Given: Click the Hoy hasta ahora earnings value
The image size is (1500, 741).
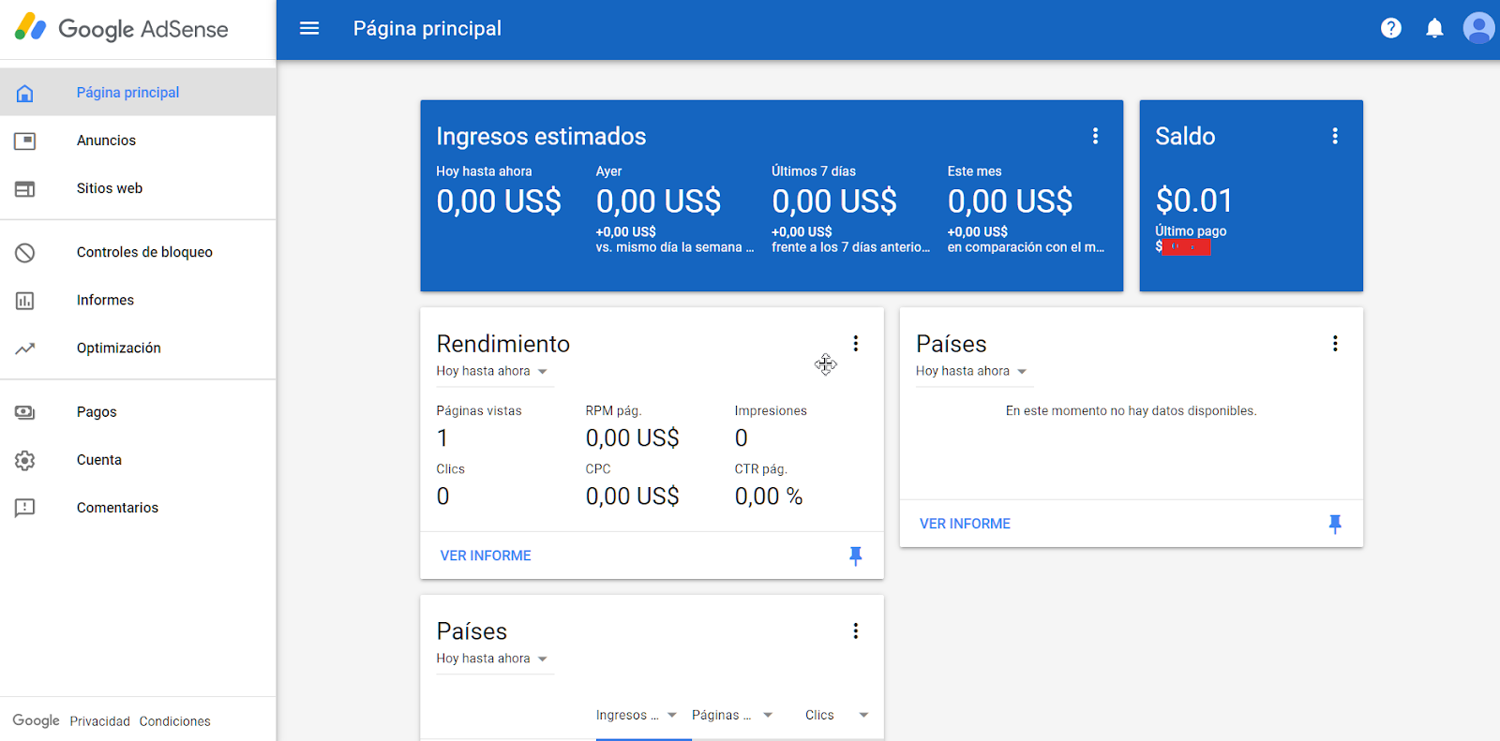Looking at the screenshot, I should click(x=499, y=201).
